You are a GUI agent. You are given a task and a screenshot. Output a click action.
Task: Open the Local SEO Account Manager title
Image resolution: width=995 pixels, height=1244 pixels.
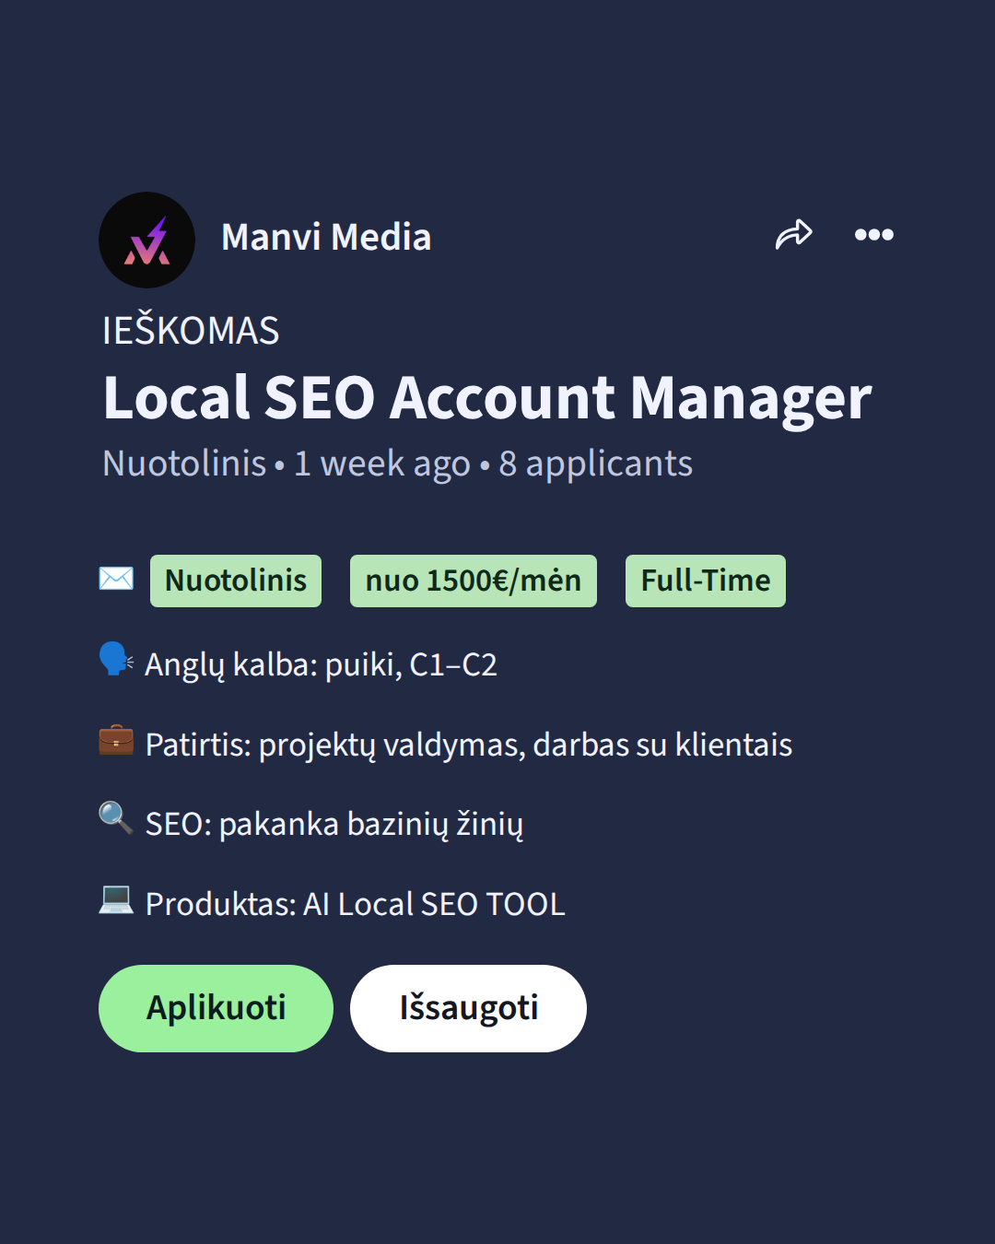(x=487, y=398)
